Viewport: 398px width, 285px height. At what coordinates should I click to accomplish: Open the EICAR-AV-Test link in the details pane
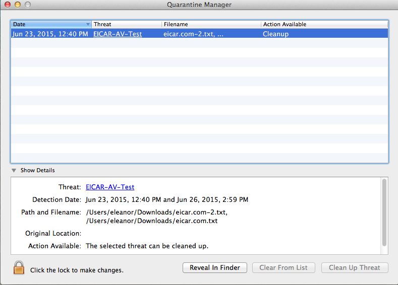(110, 187)
